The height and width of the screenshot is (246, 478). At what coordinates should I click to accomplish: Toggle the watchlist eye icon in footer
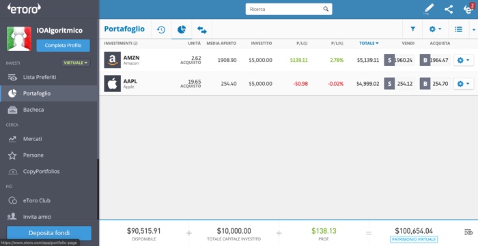[468, 232]
